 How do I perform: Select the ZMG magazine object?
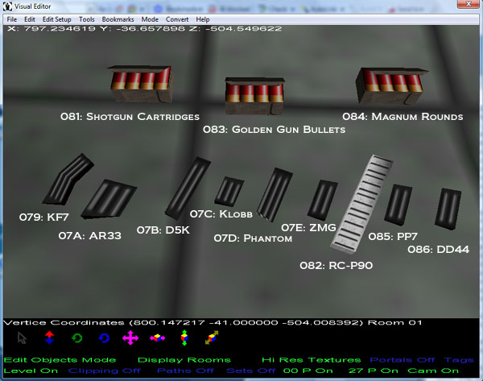pos(323,200)
